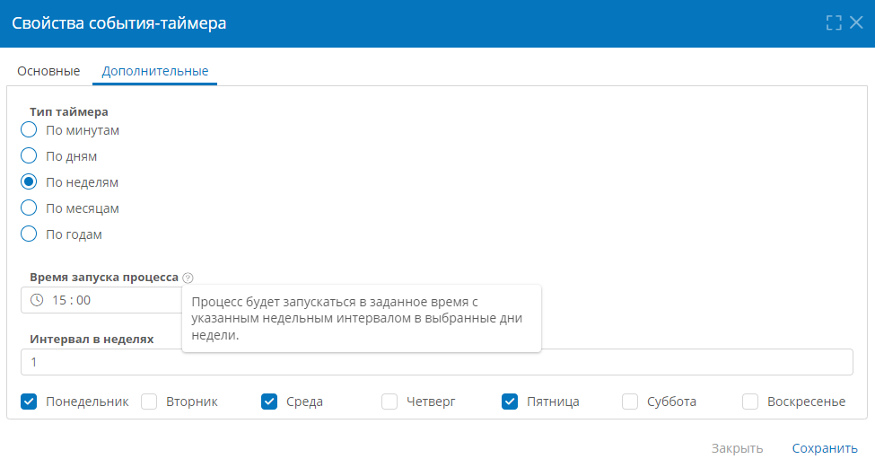Screen dimensions: 875x468
Task: Click the Тип таймера label
Action: coord(69,111)
